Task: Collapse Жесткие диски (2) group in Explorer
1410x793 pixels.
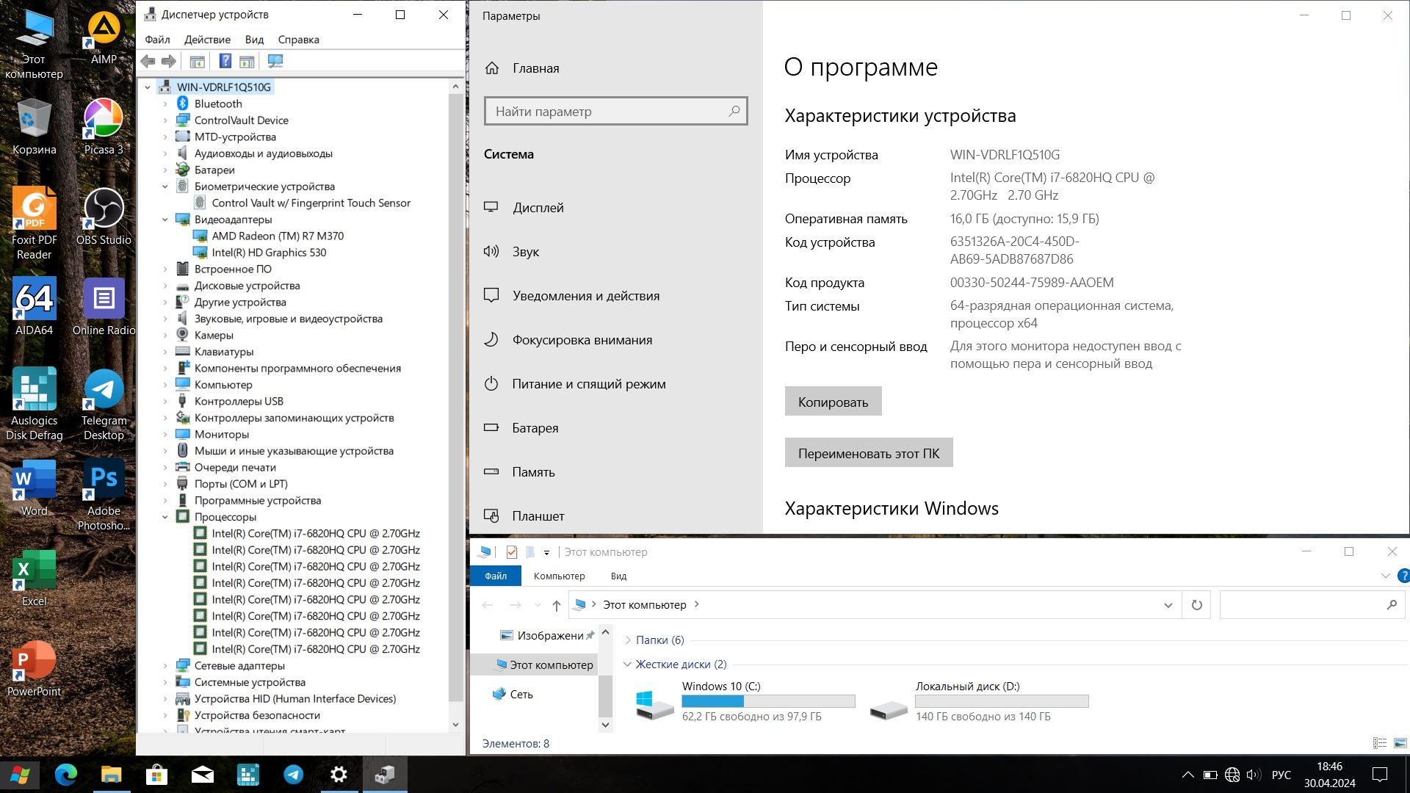Action: point(628,665)
